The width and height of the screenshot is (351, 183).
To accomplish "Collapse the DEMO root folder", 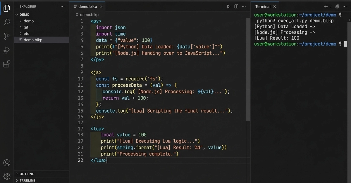I will coord(17,15).
